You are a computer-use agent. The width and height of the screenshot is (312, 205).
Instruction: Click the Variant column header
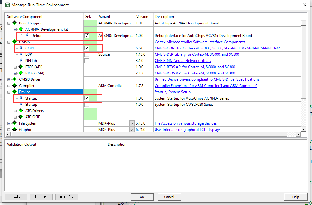point(116,16)
